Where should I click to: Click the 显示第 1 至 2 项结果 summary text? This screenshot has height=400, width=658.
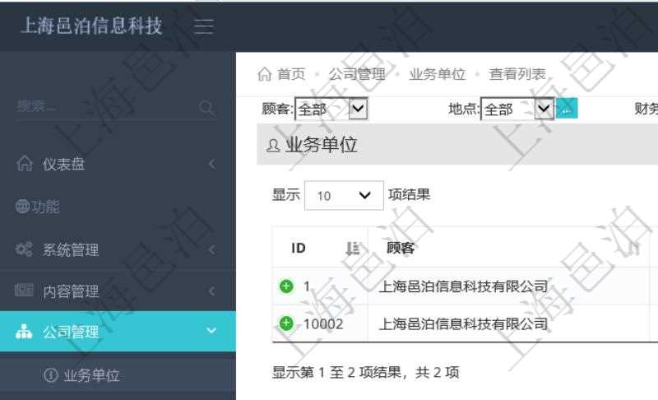point(365,372)
